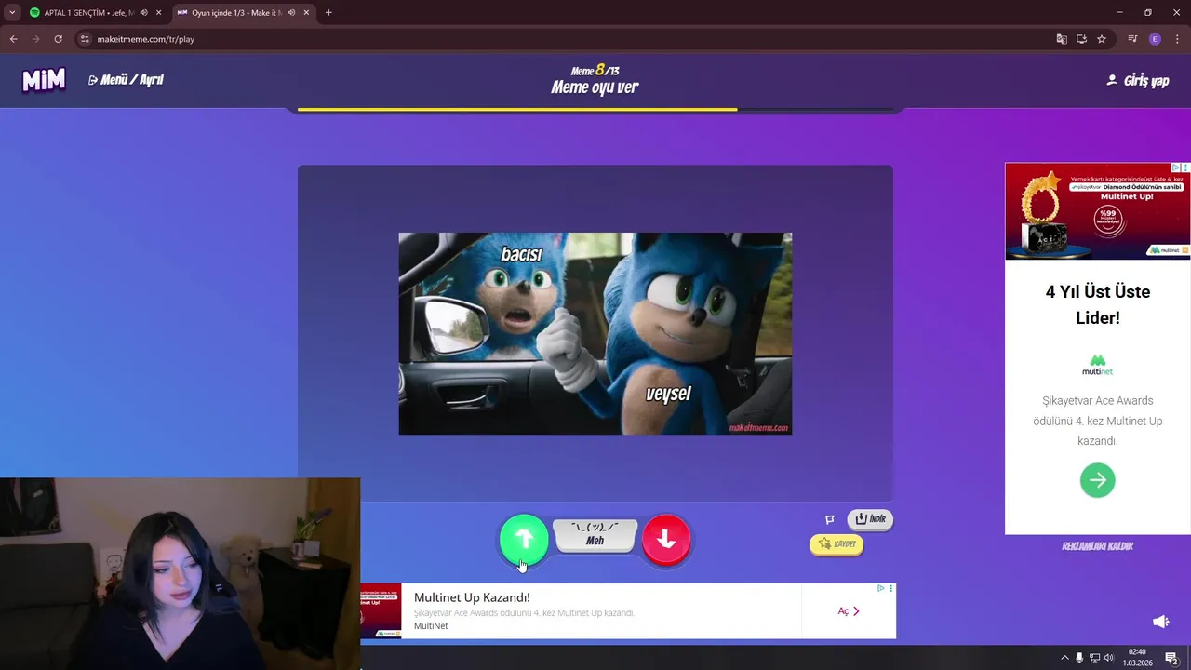Download the meme via İNDİR button
This screenshot has width=1191, height=670.
click(x=870, y=519)
